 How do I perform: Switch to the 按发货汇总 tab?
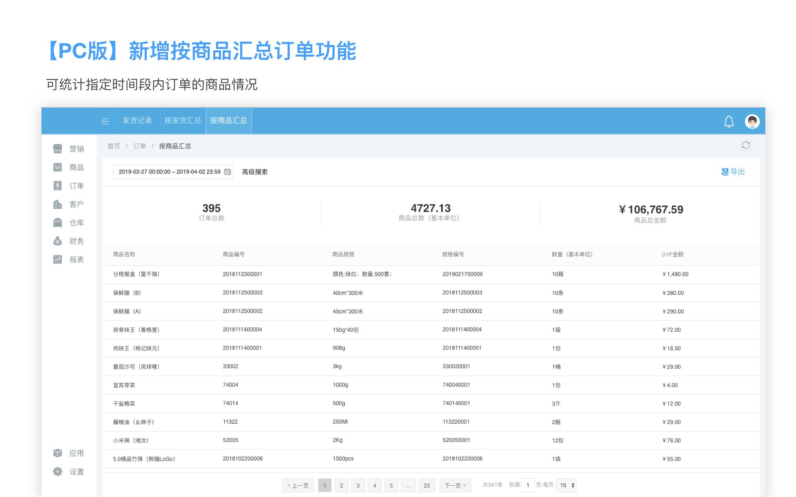183,121
